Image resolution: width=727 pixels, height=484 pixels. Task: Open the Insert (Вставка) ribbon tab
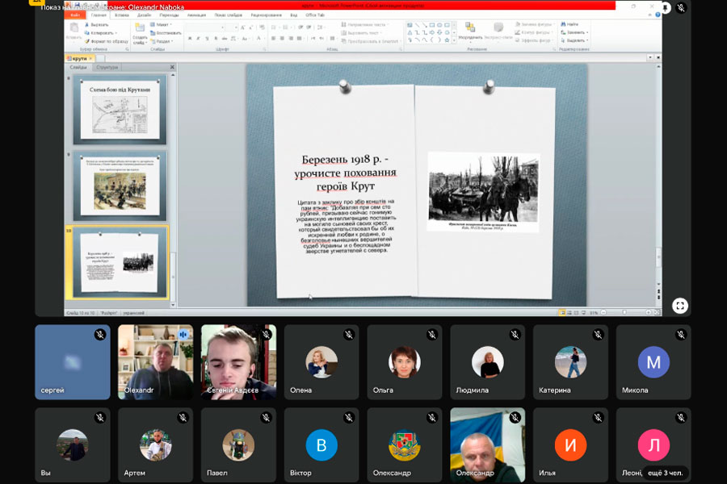pyautogui.click(x=122, y=15)
